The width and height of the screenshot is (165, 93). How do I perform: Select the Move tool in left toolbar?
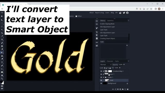2,20
